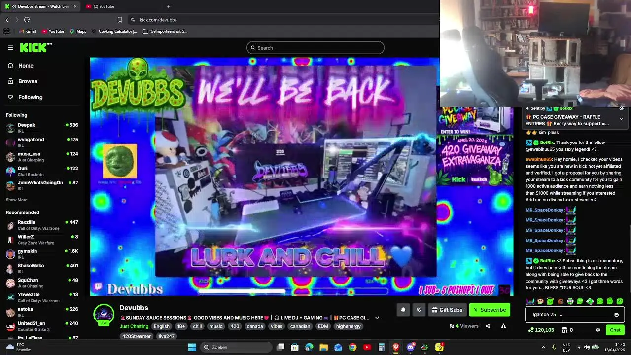Open gymskin recommended channel
The width and height of the screenshot is (631, 355).
(42, 254)
